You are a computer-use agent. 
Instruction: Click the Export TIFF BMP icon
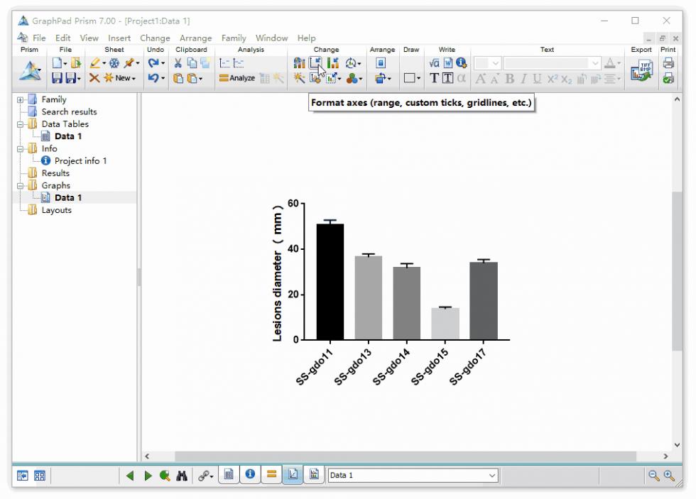(641, 70)
